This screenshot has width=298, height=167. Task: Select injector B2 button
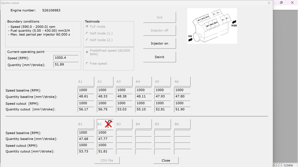[x=105, y=124]
